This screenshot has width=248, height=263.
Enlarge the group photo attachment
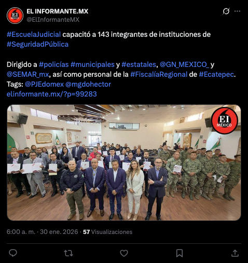tap(124, 162)
